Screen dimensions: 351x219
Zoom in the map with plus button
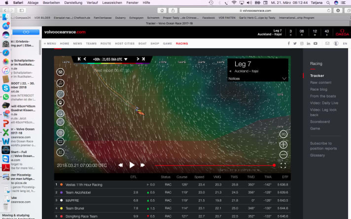pyautogui.click(x=283, y=145)
